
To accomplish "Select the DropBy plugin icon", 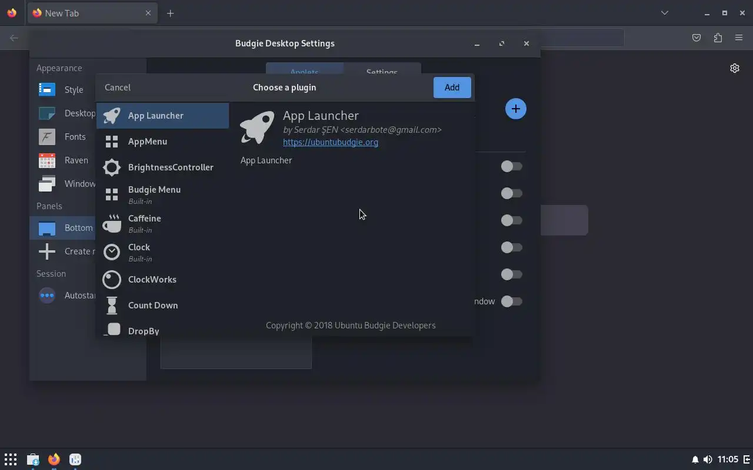I will tap(112, 330).
